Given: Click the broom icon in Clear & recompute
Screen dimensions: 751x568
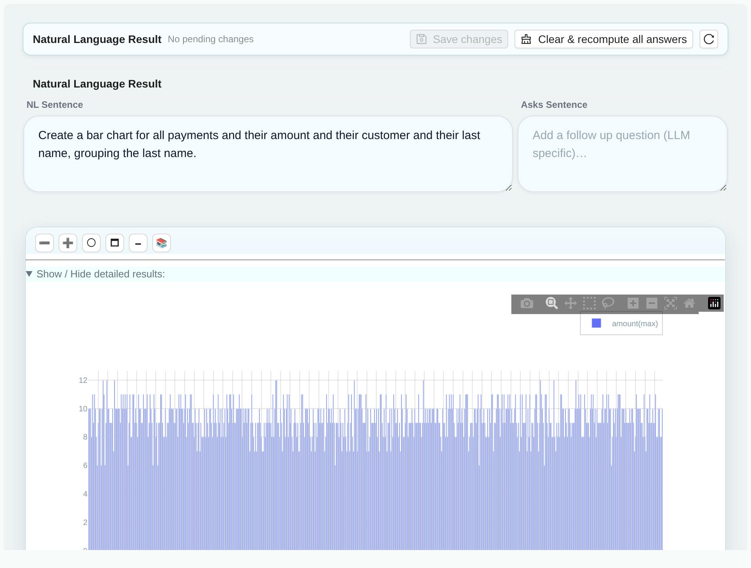Looking at the screenshot, I should (x=526, y=39).
